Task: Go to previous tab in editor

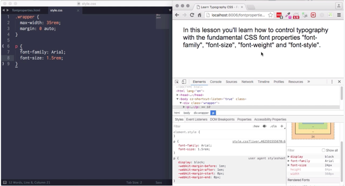Action: (3, 10)
